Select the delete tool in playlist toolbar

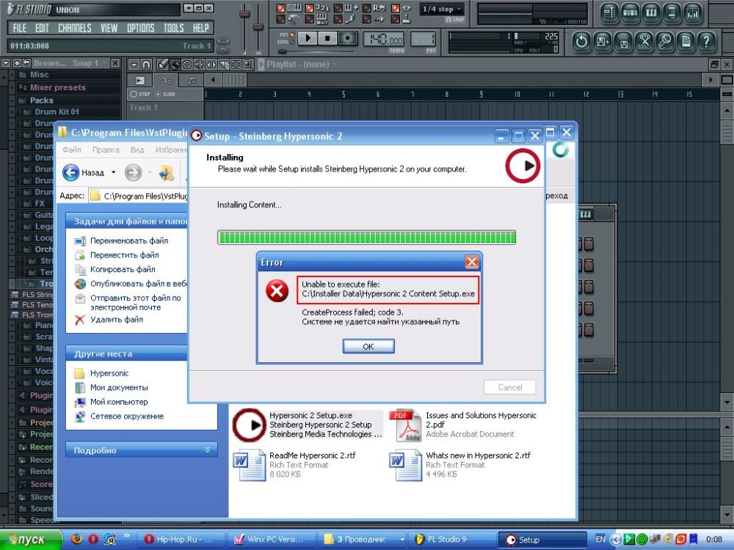[186, 64]
